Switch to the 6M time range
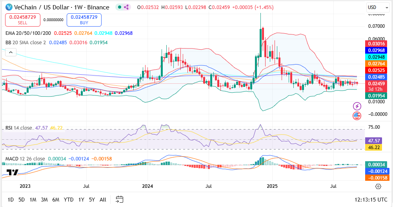The width and height of the screenshot is (393, 207). pos(56,200)
